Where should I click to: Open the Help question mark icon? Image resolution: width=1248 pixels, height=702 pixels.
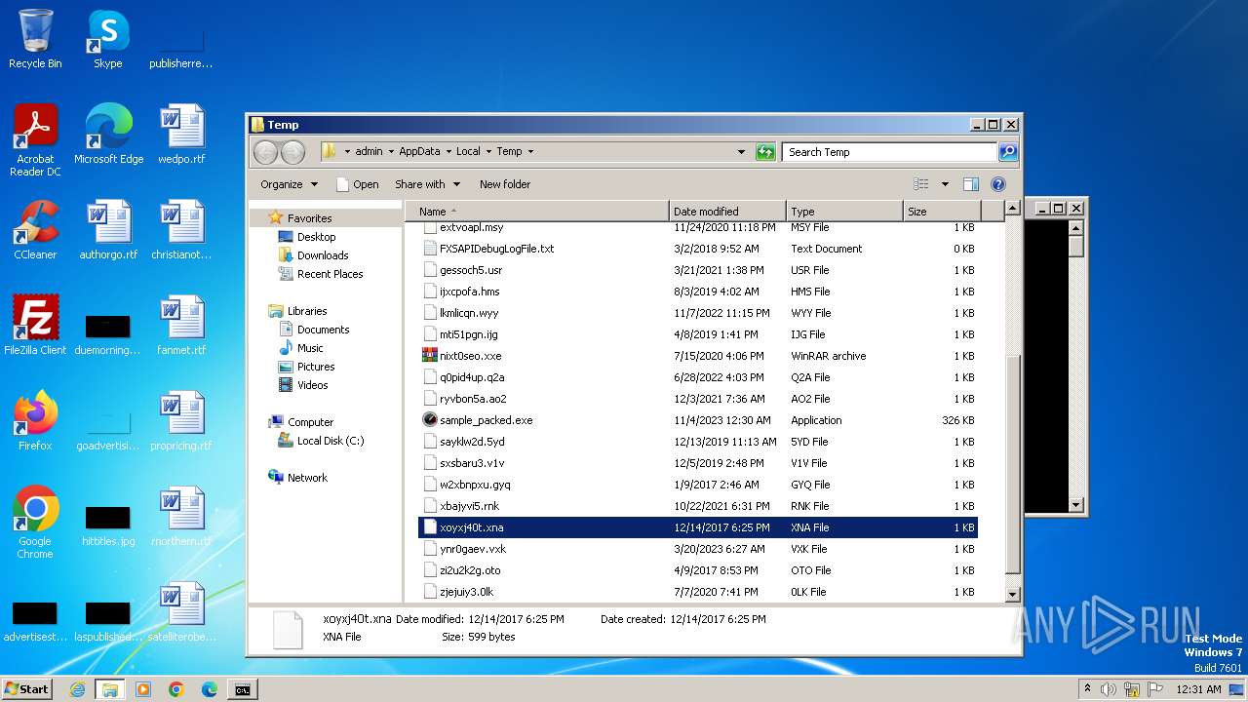[997, 184]
